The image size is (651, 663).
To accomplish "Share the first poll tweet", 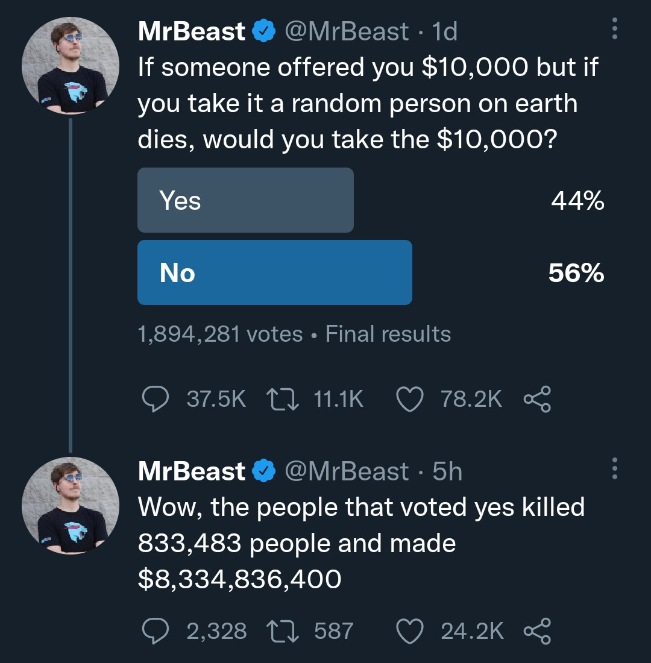I will click(536, 399).
